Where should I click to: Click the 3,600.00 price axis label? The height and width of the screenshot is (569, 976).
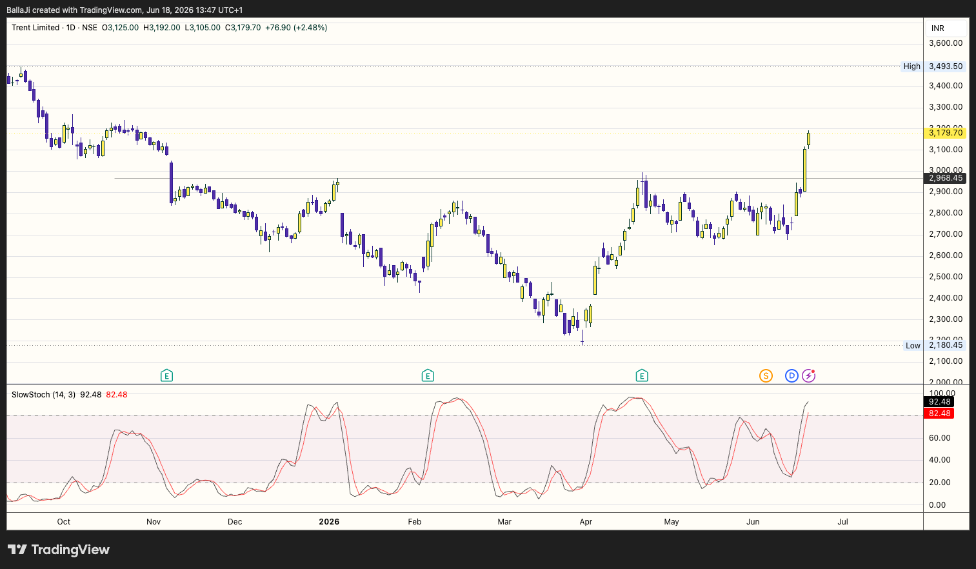pos(946,43)
